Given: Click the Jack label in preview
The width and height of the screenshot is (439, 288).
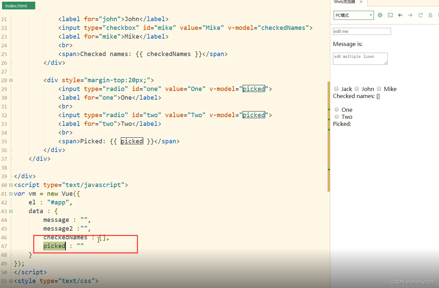Looking at the screenshot, I should point(347,89).
